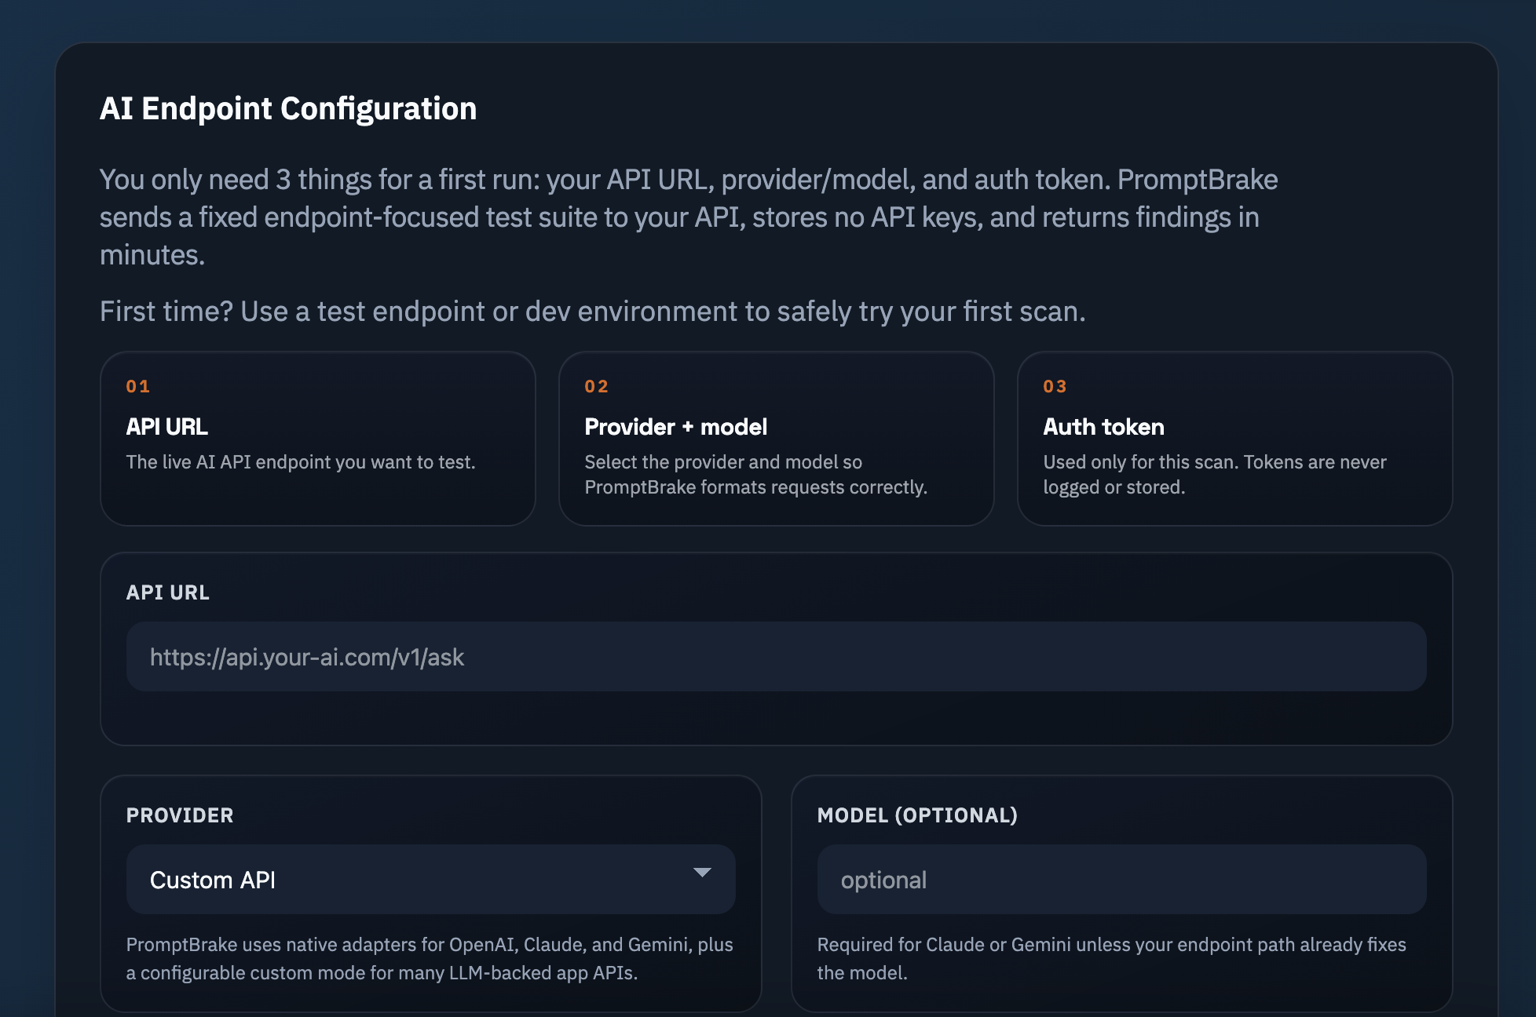Click the orange 02 step number
1536x1017 pixels.
(x=597, y=386)
